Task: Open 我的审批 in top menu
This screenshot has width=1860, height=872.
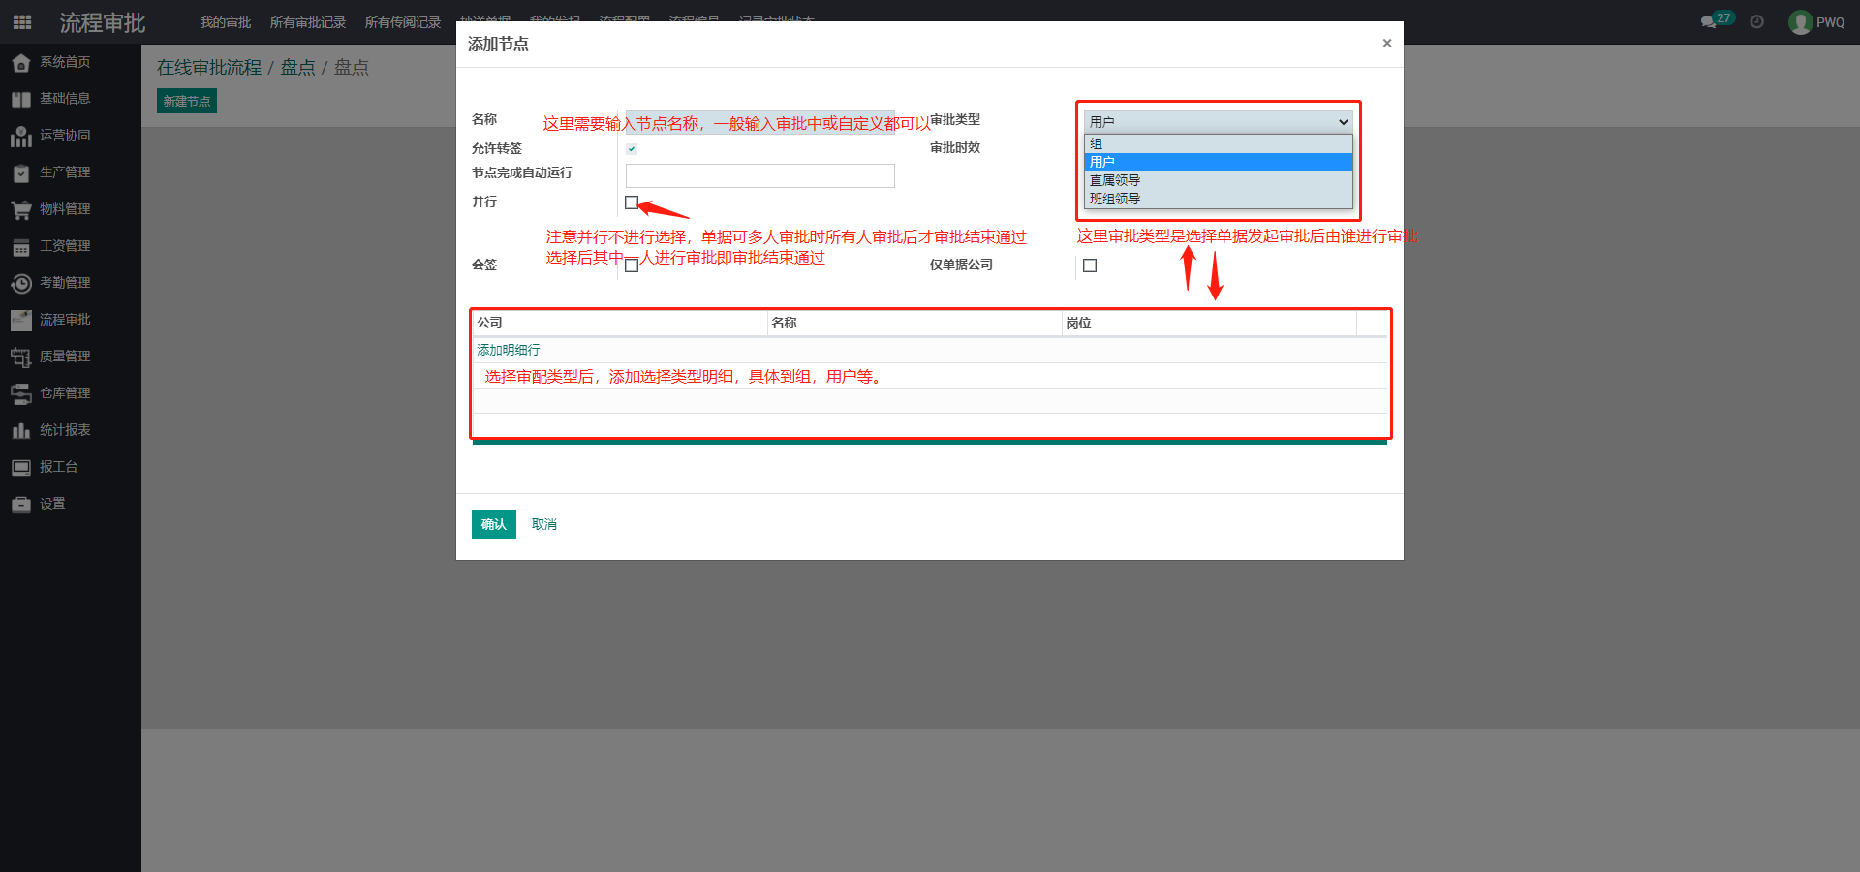Action: point(225,22)
